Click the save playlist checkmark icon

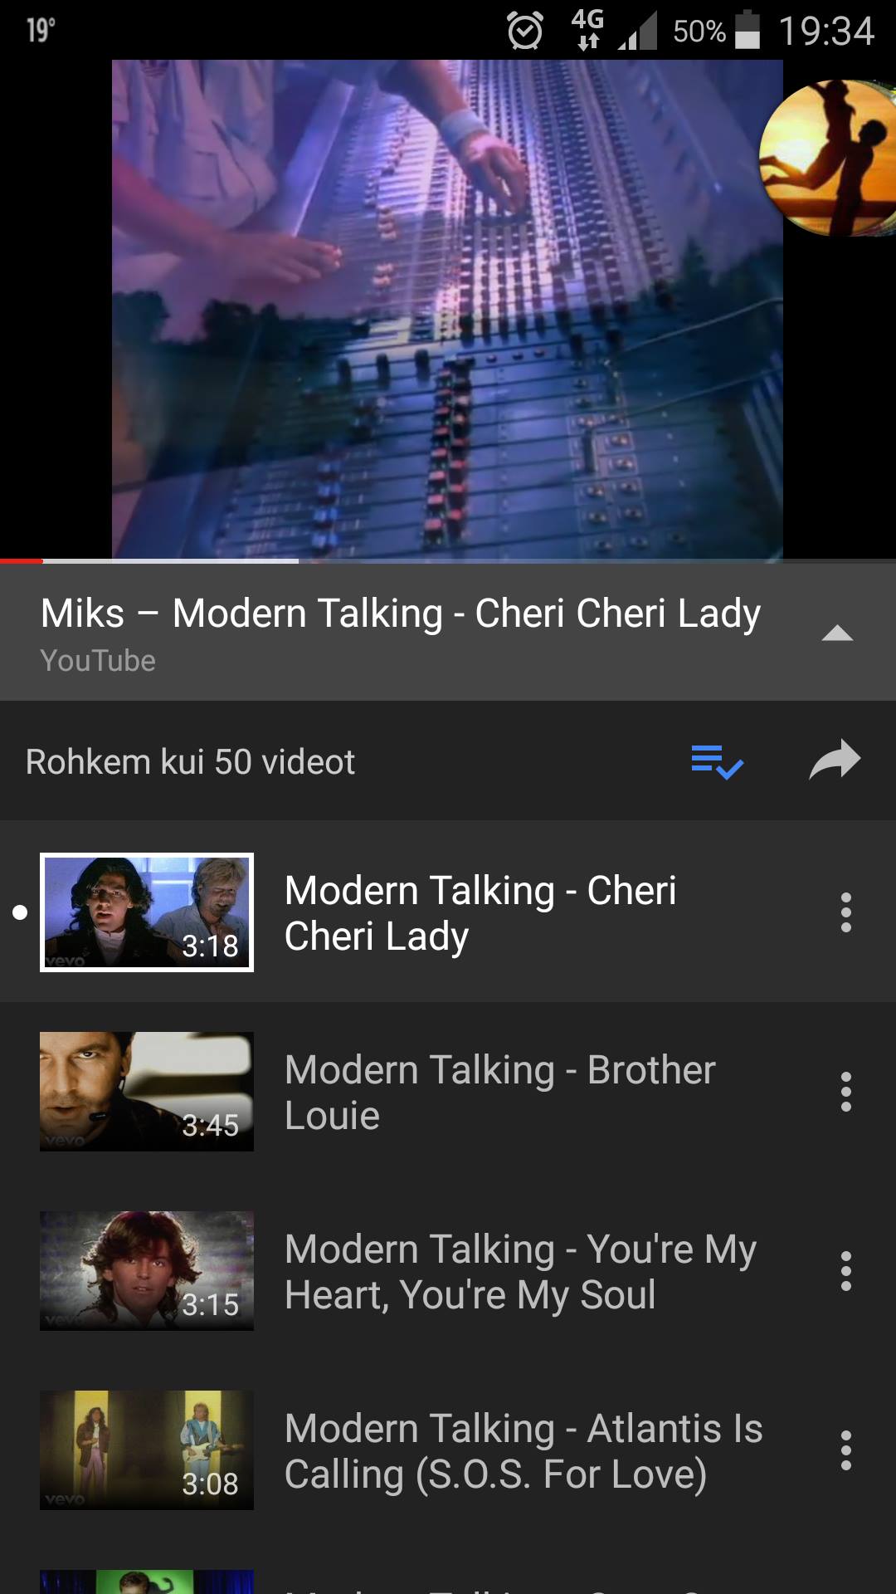click(718, 761)
